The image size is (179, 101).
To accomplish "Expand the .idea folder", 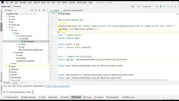I will 7,17.
